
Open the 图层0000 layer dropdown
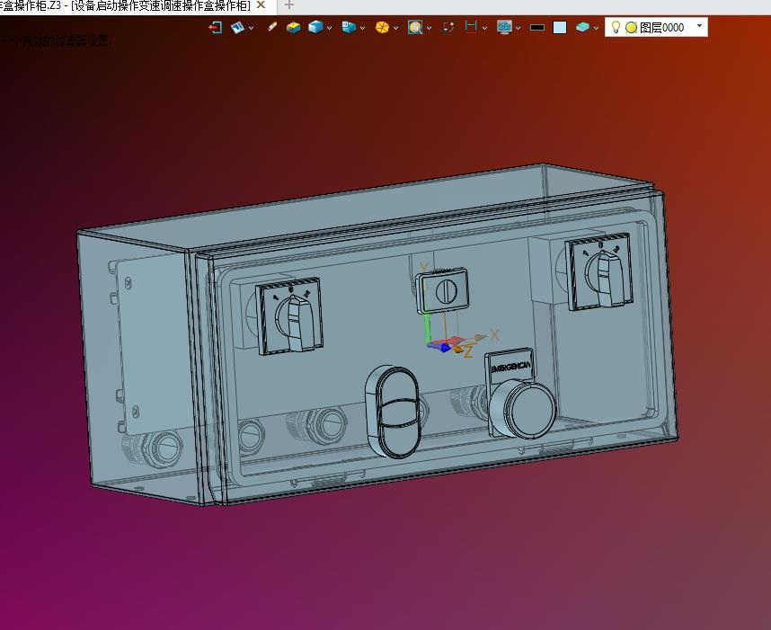tap(699, 25)
